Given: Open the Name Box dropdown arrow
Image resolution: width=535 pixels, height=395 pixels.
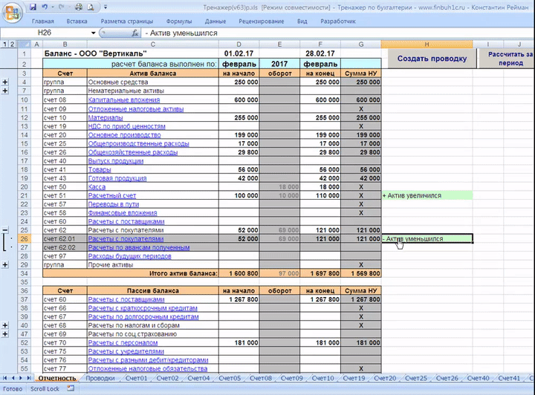Looking at the screenshot, I should coord(93,33).
